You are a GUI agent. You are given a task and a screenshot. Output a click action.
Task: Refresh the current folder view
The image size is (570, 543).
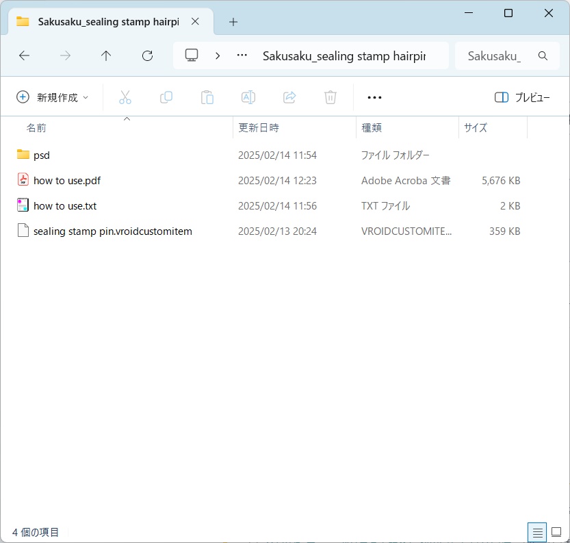(147, 55)
